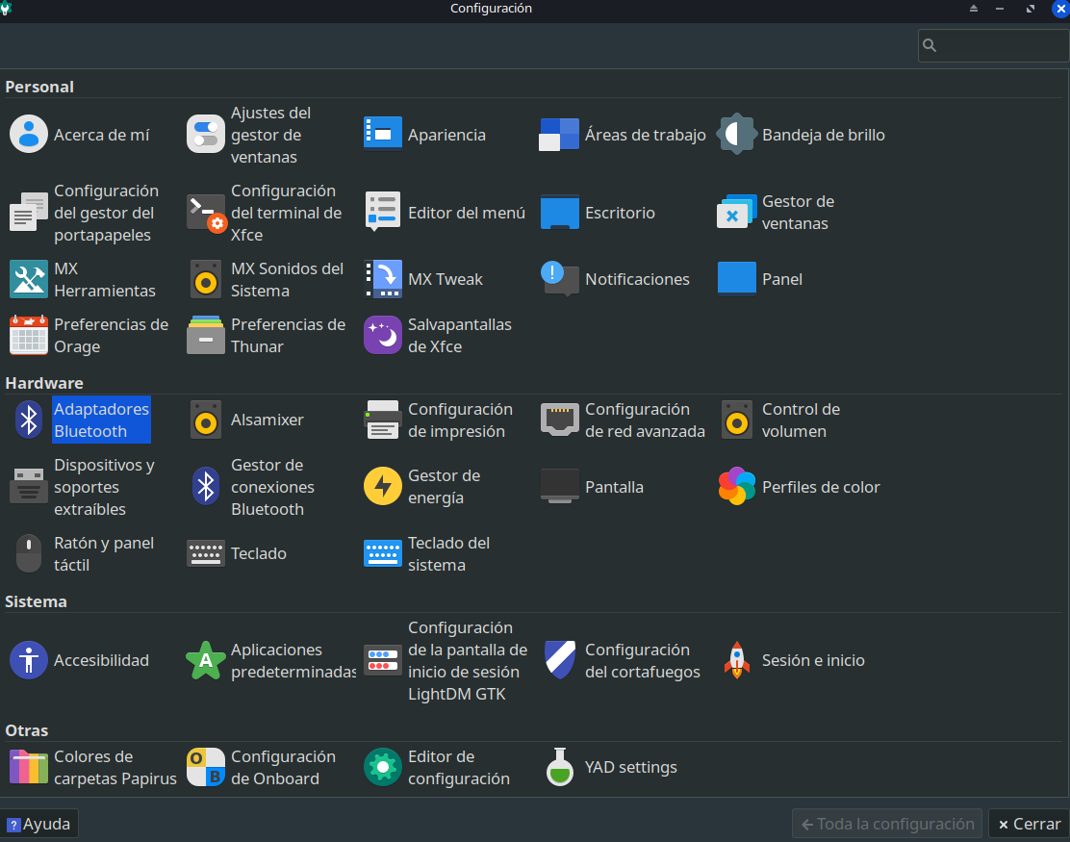Open the Accesibilidad icon
Image resolution: width=1070 pixels, height=842 pixels.
[29, 660]
